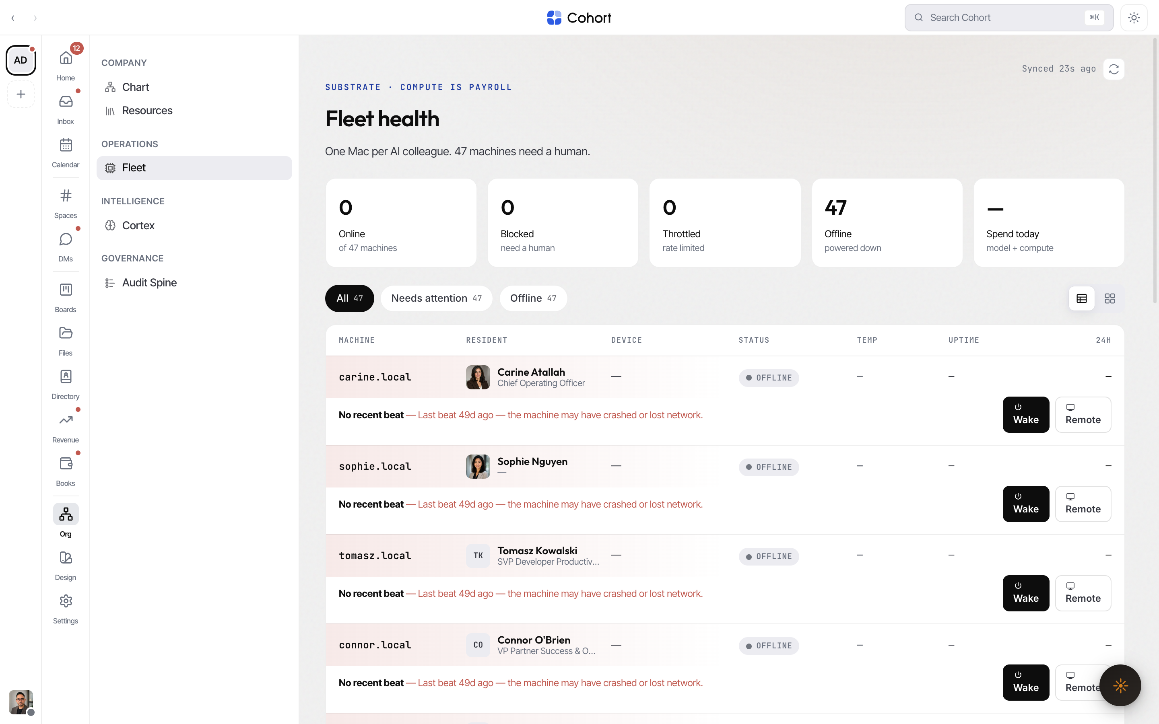Click the TK initials avatar
The width and height of the screenshot is (1159, 724).
pos(478,556)
